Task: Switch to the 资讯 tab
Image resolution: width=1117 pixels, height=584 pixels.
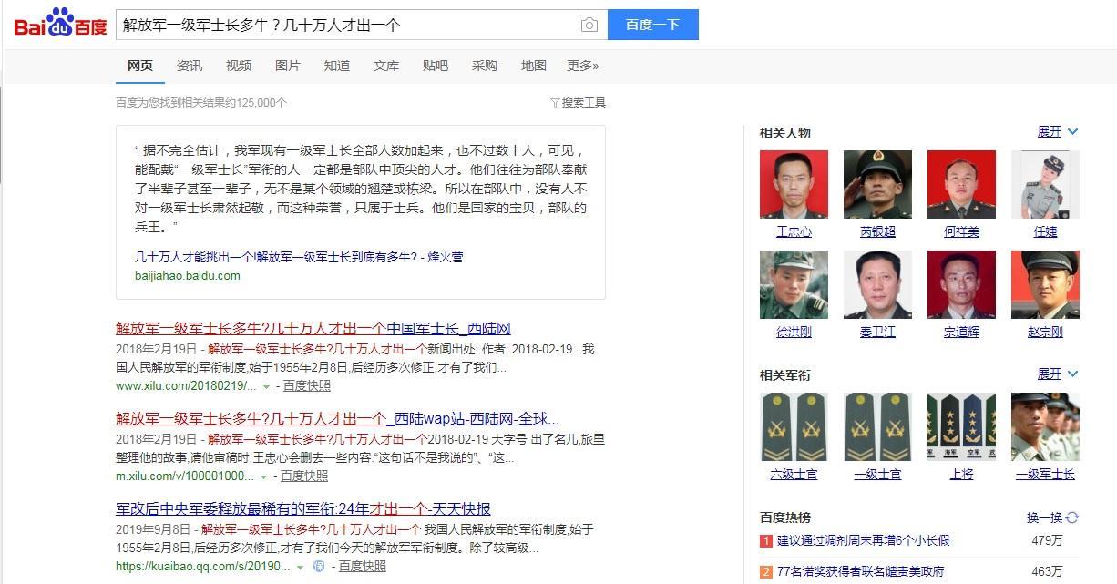Action: click(190, 66)
